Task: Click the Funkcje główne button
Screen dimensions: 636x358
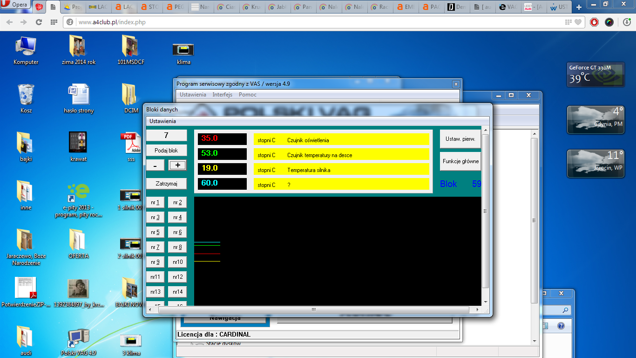Action: point(460,161)
